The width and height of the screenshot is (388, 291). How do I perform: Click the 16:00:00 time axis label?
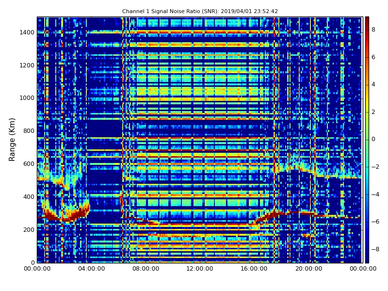(x=254, y=269)
